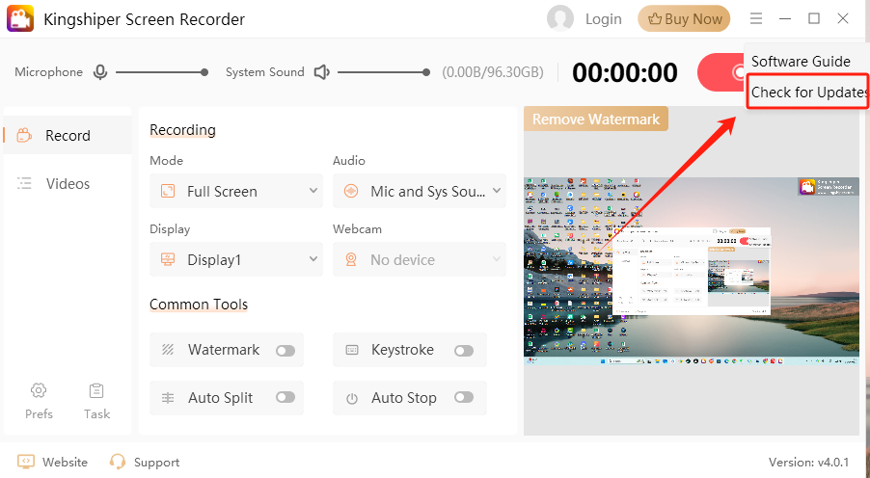Screen dimensions: 870x478
Task: Click the Auto Stop power icon
Action: (352, 398)
